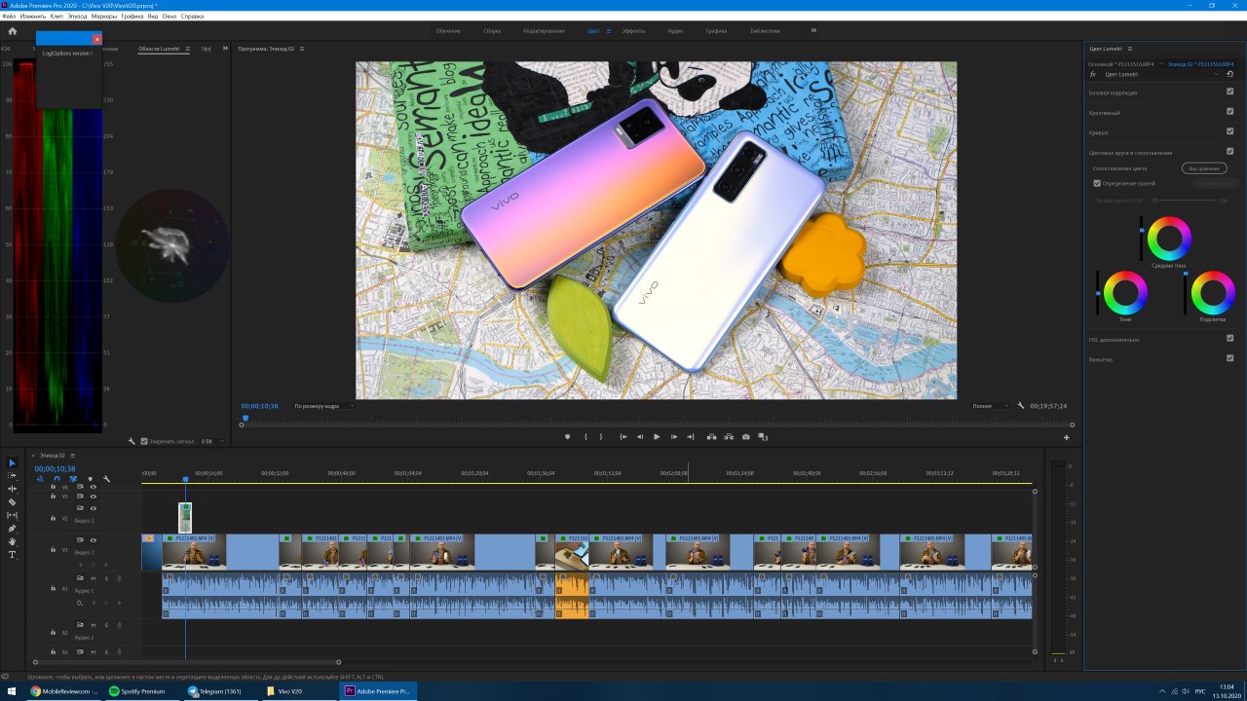Open playback resolution Full dropdown

click(990, 406)
